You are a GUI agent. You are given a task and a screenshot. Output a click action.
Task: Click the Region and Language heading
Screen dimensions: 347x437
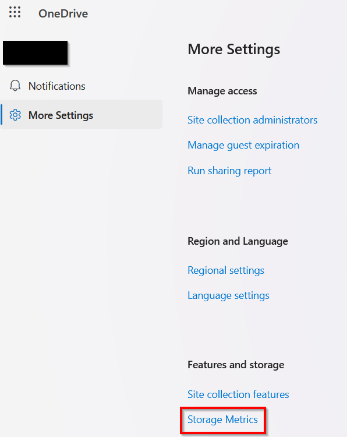coord(238,241)
